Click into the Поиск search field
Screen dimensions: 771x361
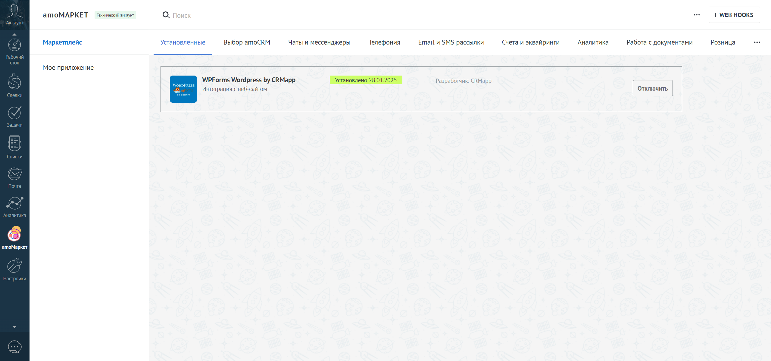[x=422, y=15]
